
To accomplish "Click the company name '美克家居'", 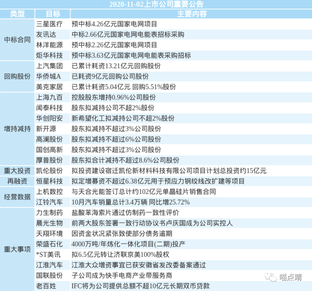I will click(49, 87).
